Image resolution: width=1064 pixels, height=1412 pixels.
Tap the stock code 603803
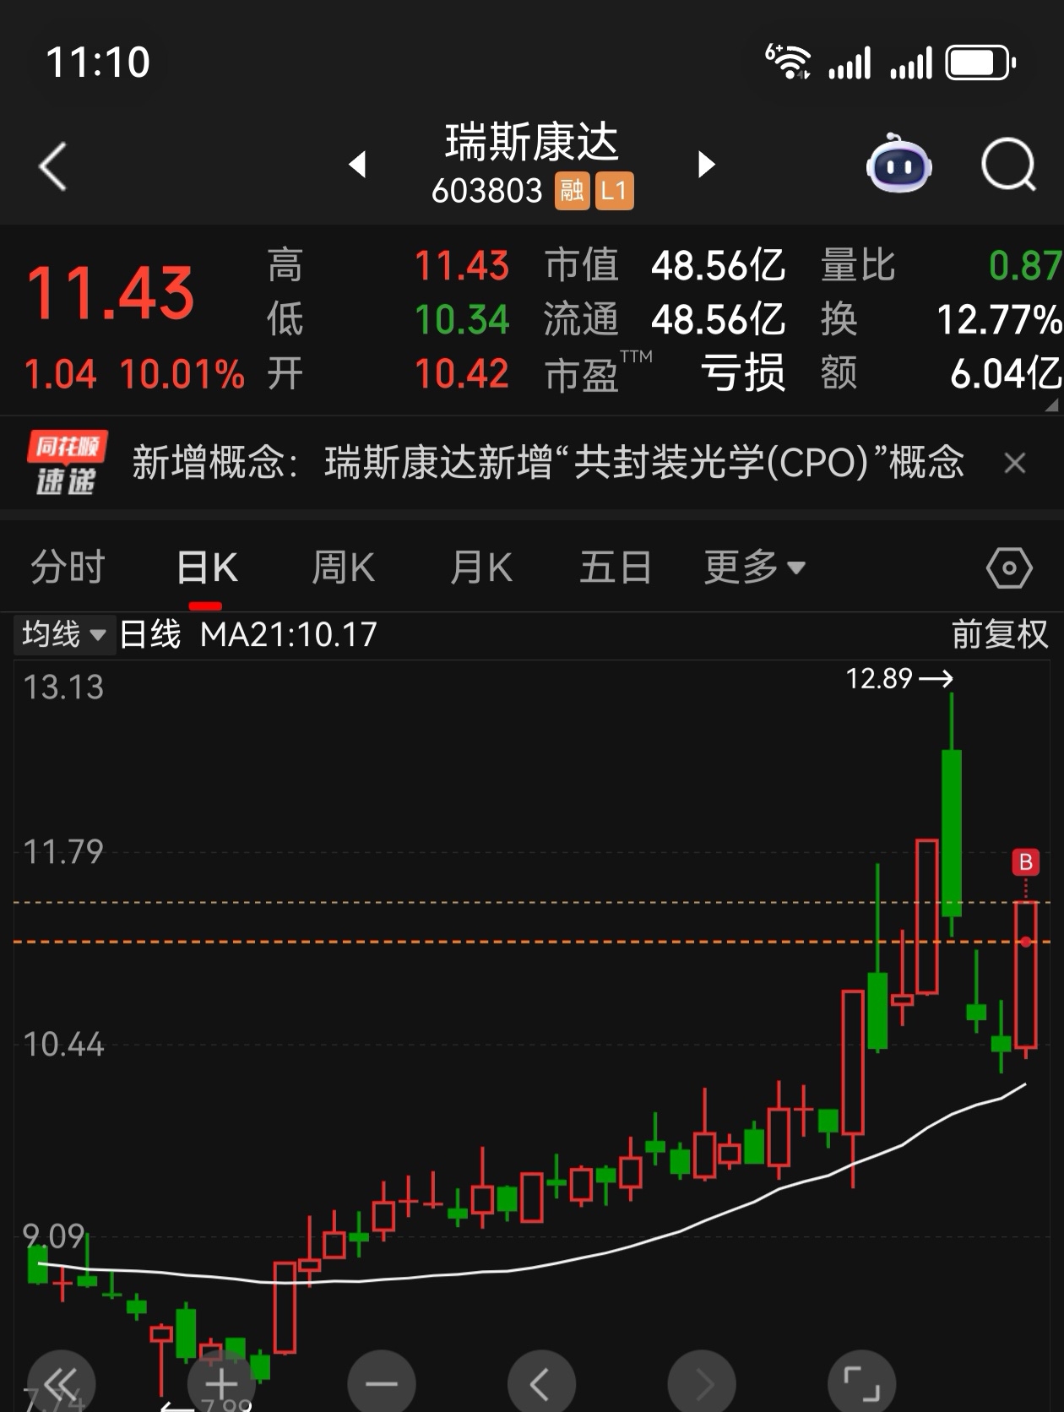486,192
